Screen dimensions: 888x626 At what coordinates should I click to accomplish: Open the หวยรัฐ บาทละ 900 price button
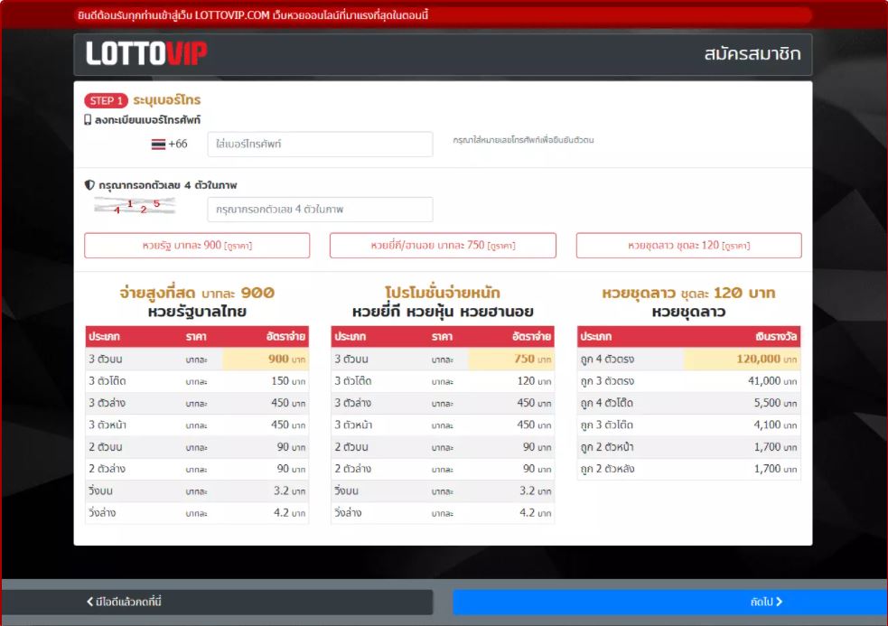coord(197,246)
